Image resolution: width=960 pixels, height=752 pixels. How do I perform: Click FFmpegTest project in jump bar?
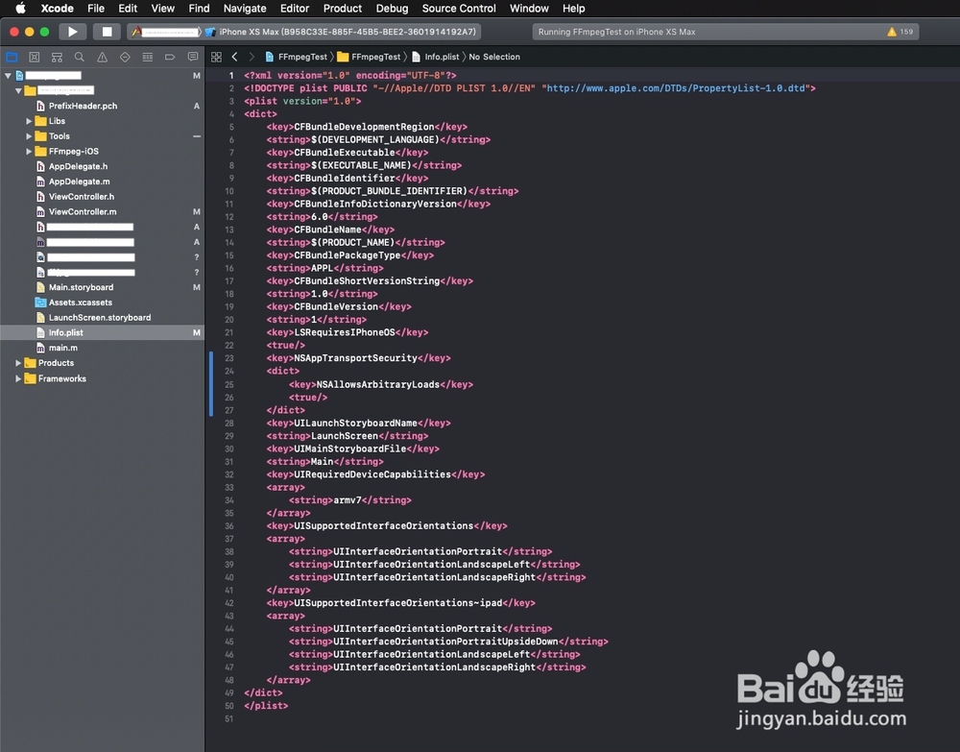(297, 57)
